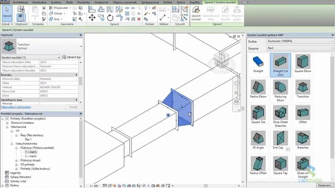Open the Analyzovat ribbon tab

point(101,2)
